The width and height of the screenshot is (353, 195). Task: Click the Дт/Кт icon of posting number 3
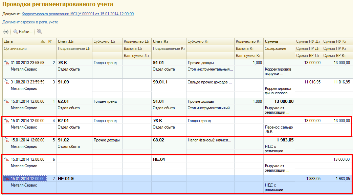[6, 82]
